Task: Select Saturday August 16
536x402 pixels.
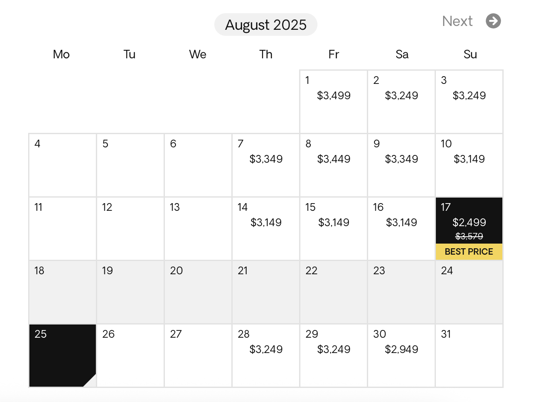Action: tap(401, 229)
